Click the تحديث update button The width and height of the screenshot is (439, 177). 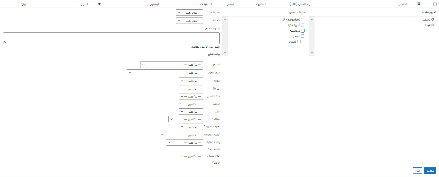click(x=430, y=171)
